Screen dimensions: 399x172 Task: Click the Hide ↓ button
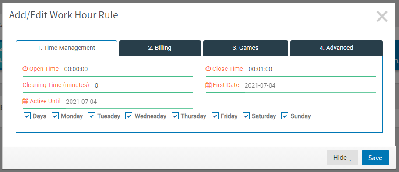click(x=342, y=158)
